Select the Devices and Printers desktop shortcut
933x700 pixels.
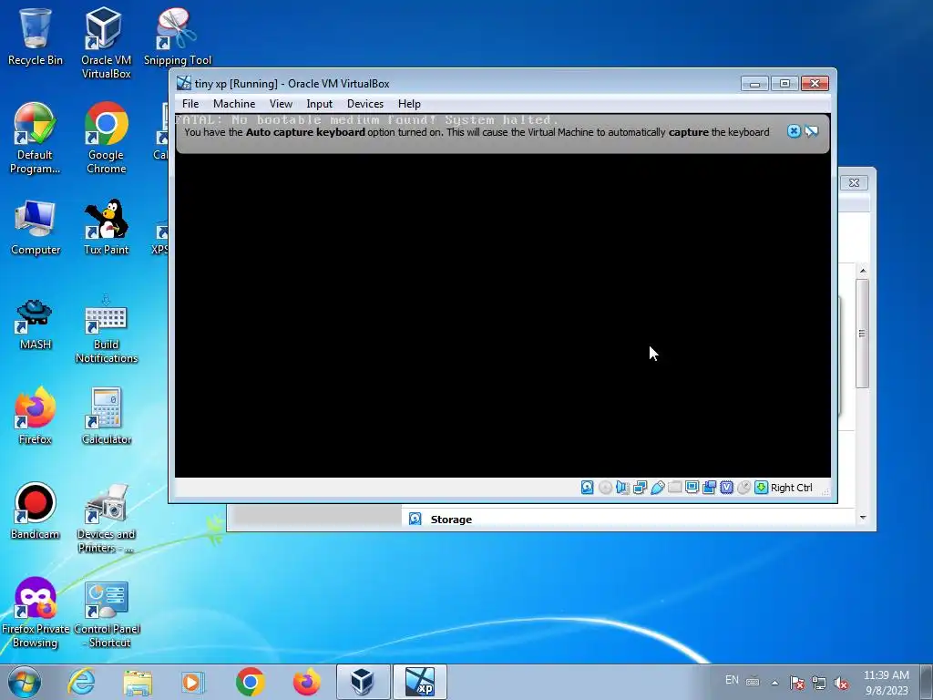[106, 518]
